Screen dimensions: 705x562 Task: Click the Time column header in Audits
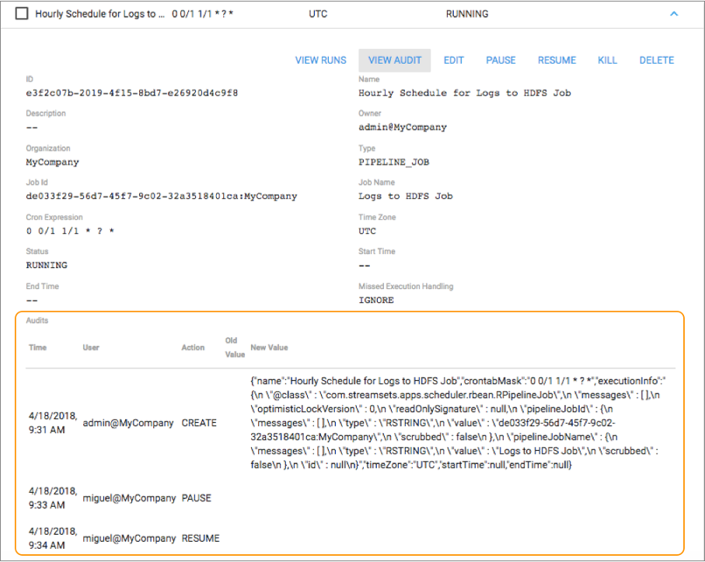(x=38, y=347)
